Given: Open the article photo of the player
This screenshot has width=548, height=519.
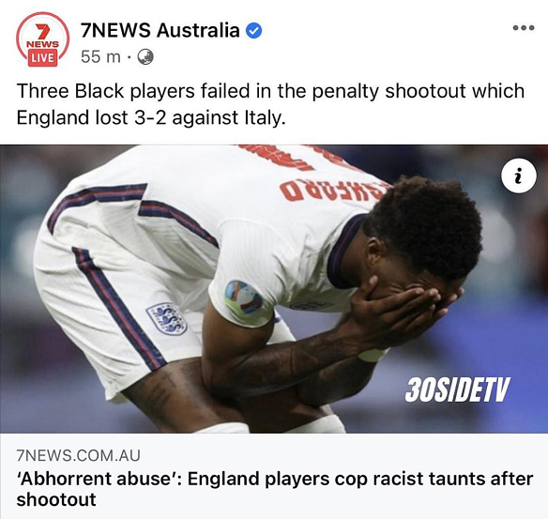Looking at the screenshot, I should (x=274, y=289).
